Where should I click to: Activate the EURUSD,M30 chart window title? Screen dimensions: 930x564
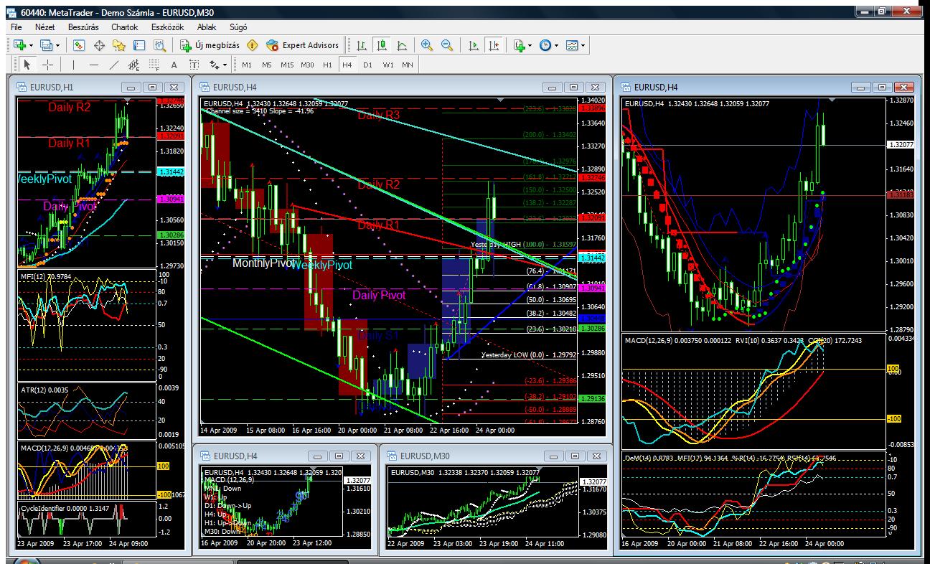coord(425,456)
